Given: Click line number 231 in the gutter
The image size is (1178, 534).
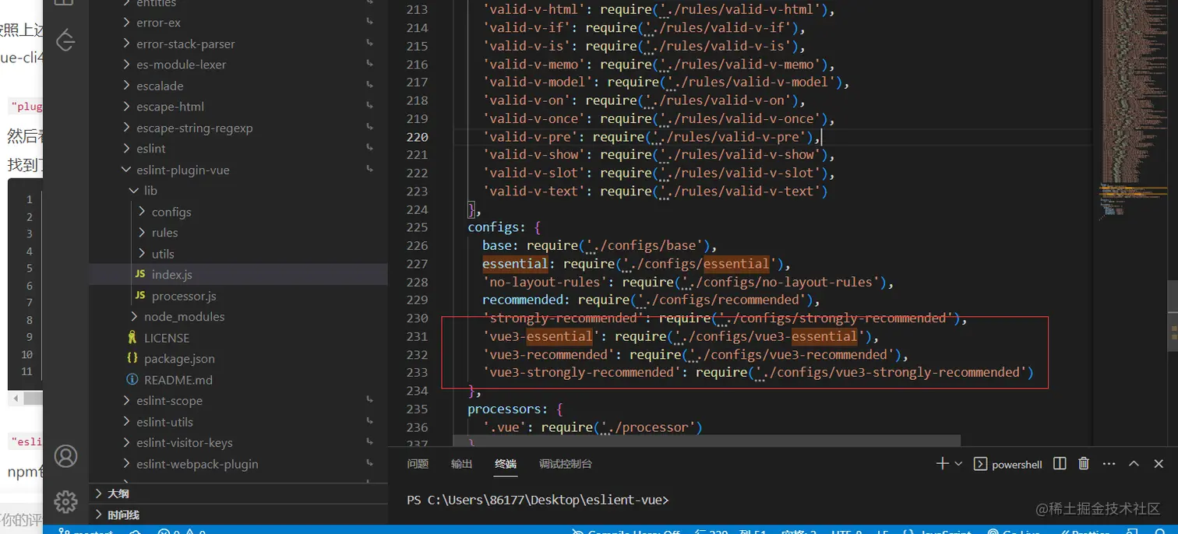Looking at the screenshot, I should pyautogui.click(x=418, y=336).
